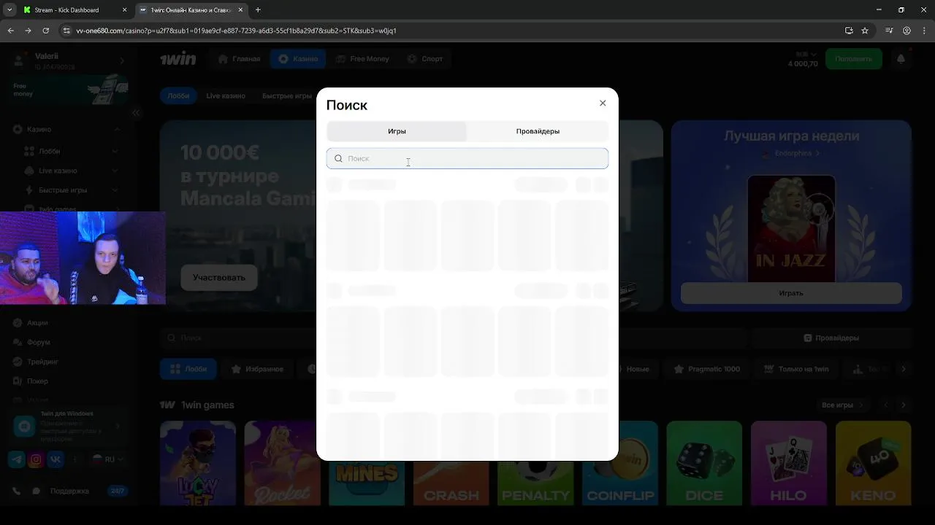Open the HiLo game tile
Screen dimensions: 935x525
click(x=789, y=463)
